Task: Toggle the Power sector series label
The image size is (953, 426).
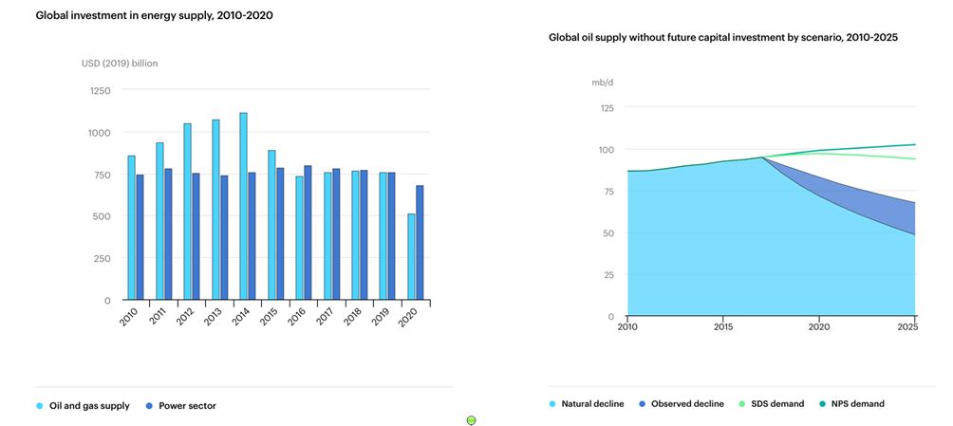Action: coord(187,406)
